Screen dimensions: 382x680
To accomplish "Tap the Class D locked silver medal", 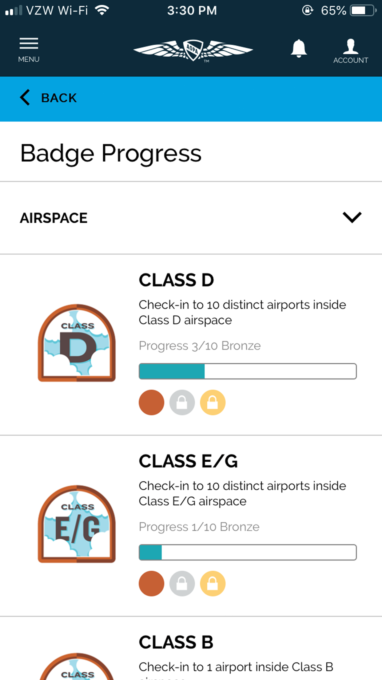I will pos(182,403).
